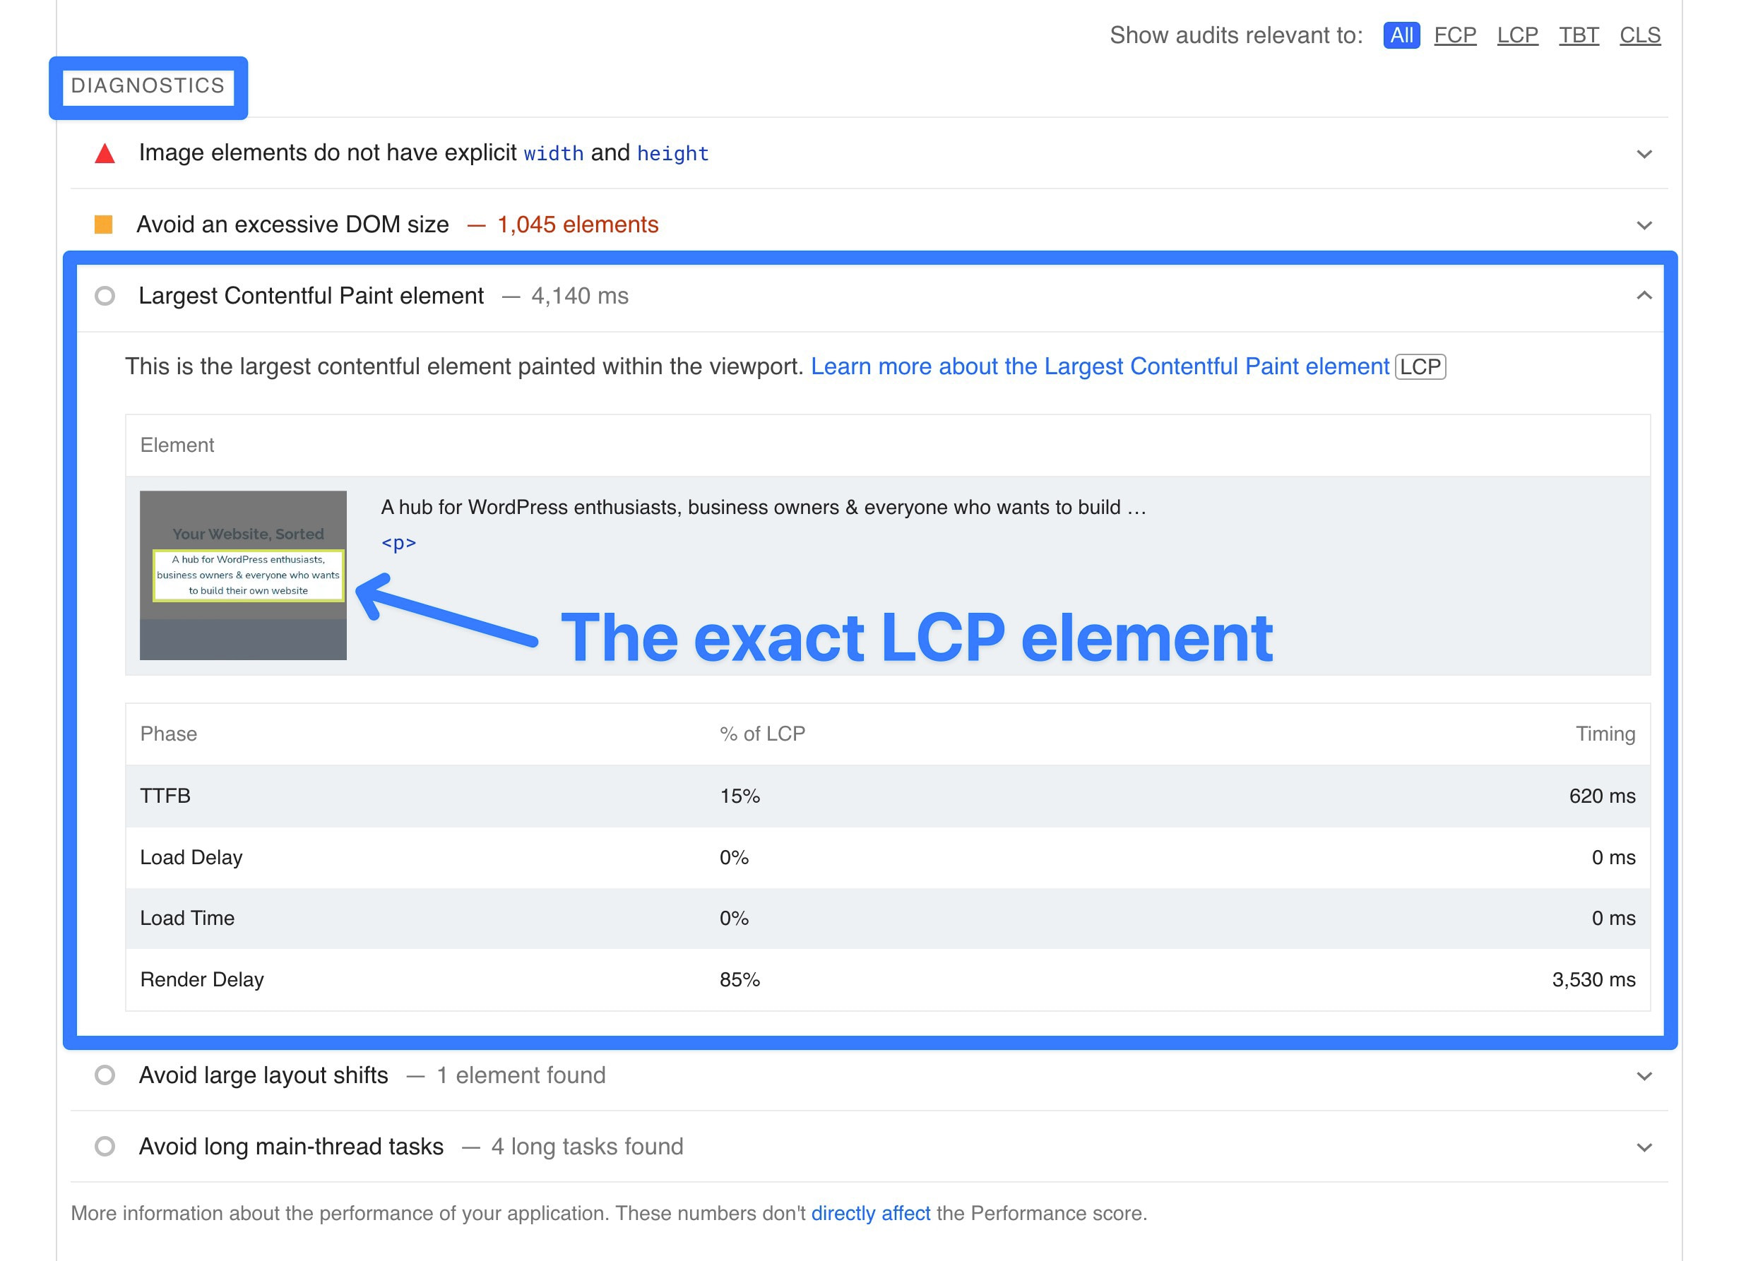The height and width of the screenshot is (1261, 1746).
Task: Select the LCP audit filter
Action: pyautogui.click(x=1516, y=35)
